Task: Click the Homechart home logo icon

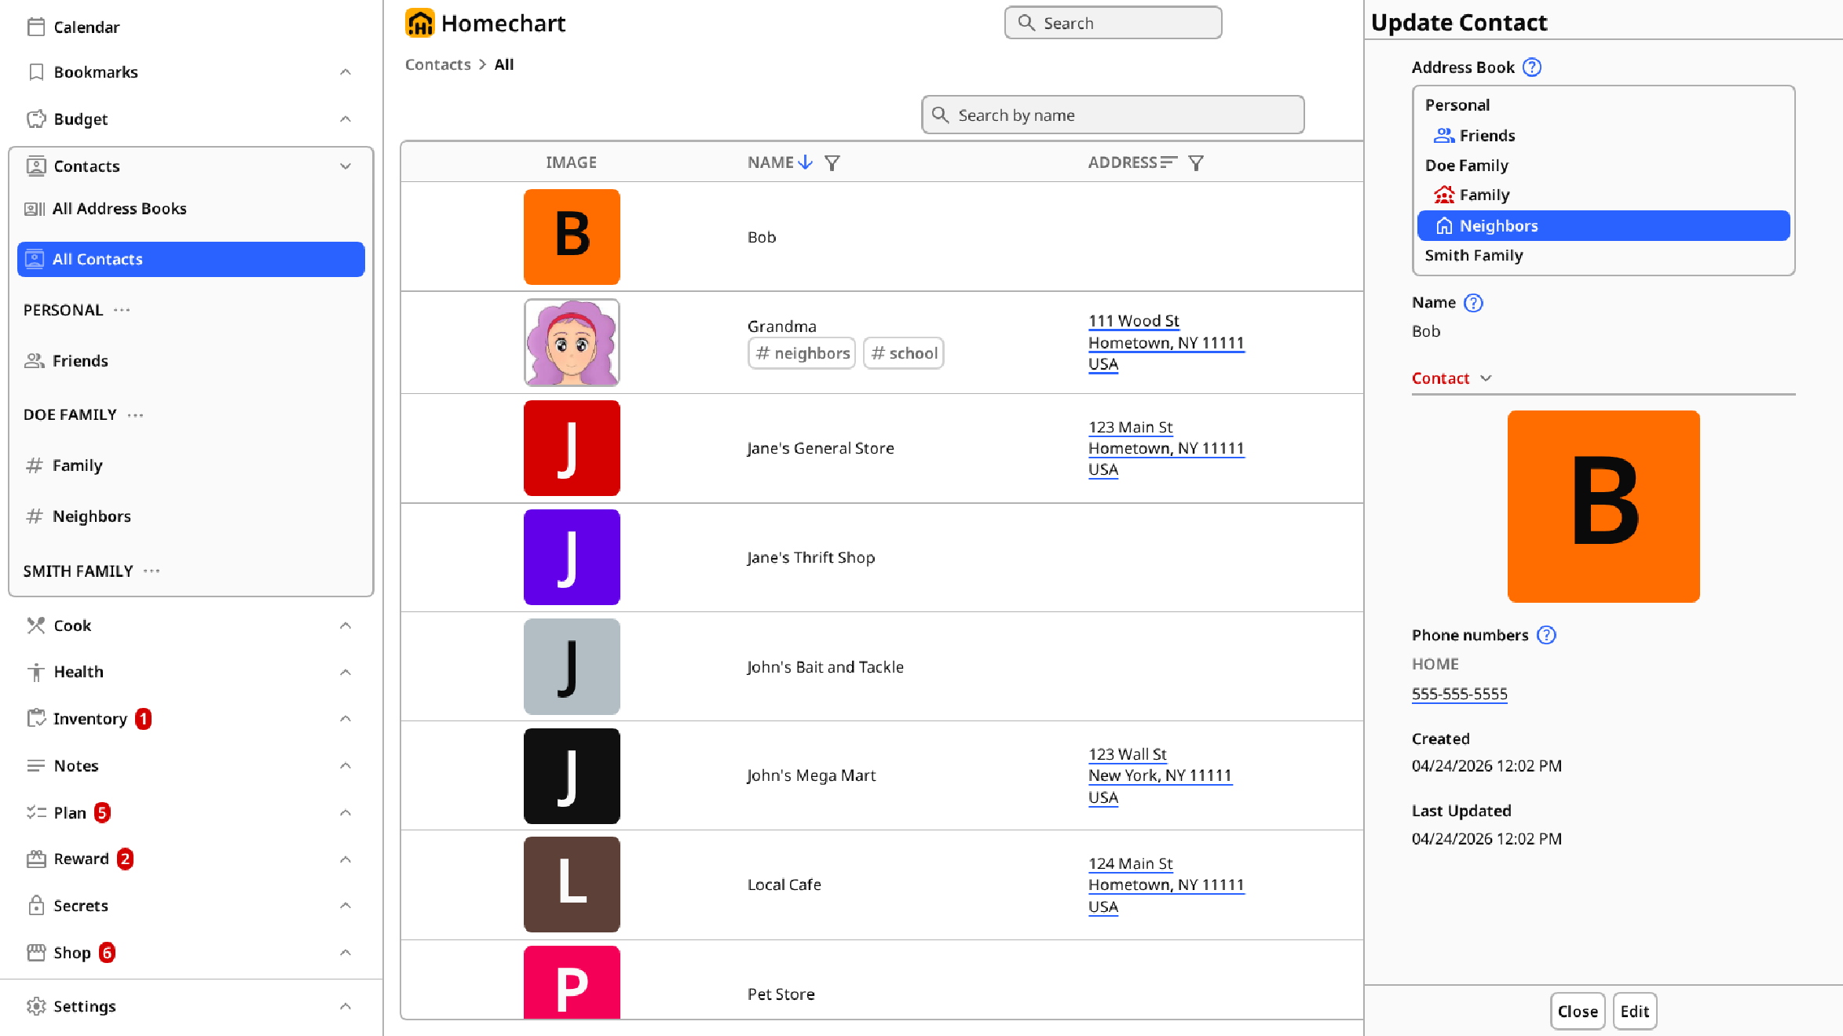Action: (x=420, y=23)
